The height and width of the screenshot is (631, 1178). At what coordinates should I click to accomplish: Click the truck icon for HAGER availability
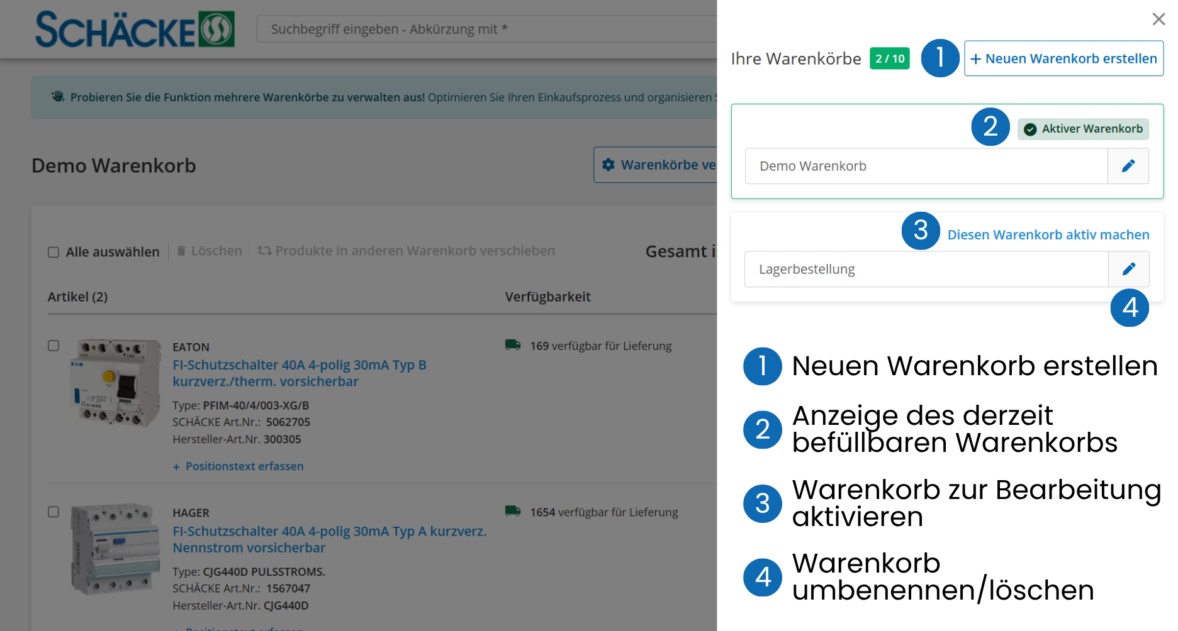[513, 512]
